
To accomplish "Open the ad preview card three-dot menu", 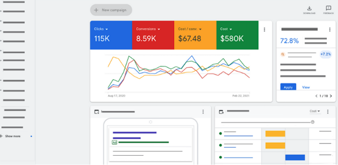I will pos(203,112).
